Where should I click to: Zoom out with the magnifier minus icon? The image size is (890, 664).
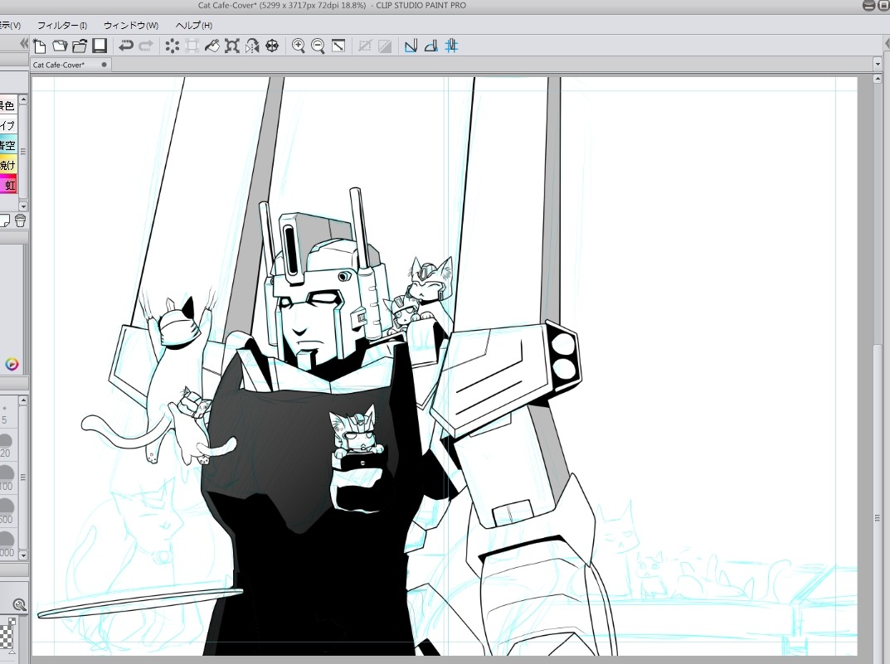point(318,46)
